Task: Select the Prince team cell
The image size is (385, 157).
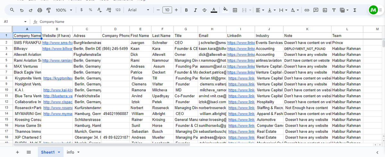Action: (x=347, y=43)
